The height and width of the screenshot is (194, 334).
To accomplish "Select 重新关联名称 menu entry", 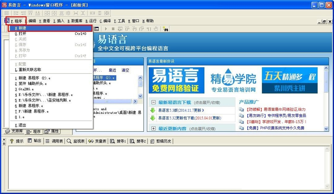I will tap(50, 69).
